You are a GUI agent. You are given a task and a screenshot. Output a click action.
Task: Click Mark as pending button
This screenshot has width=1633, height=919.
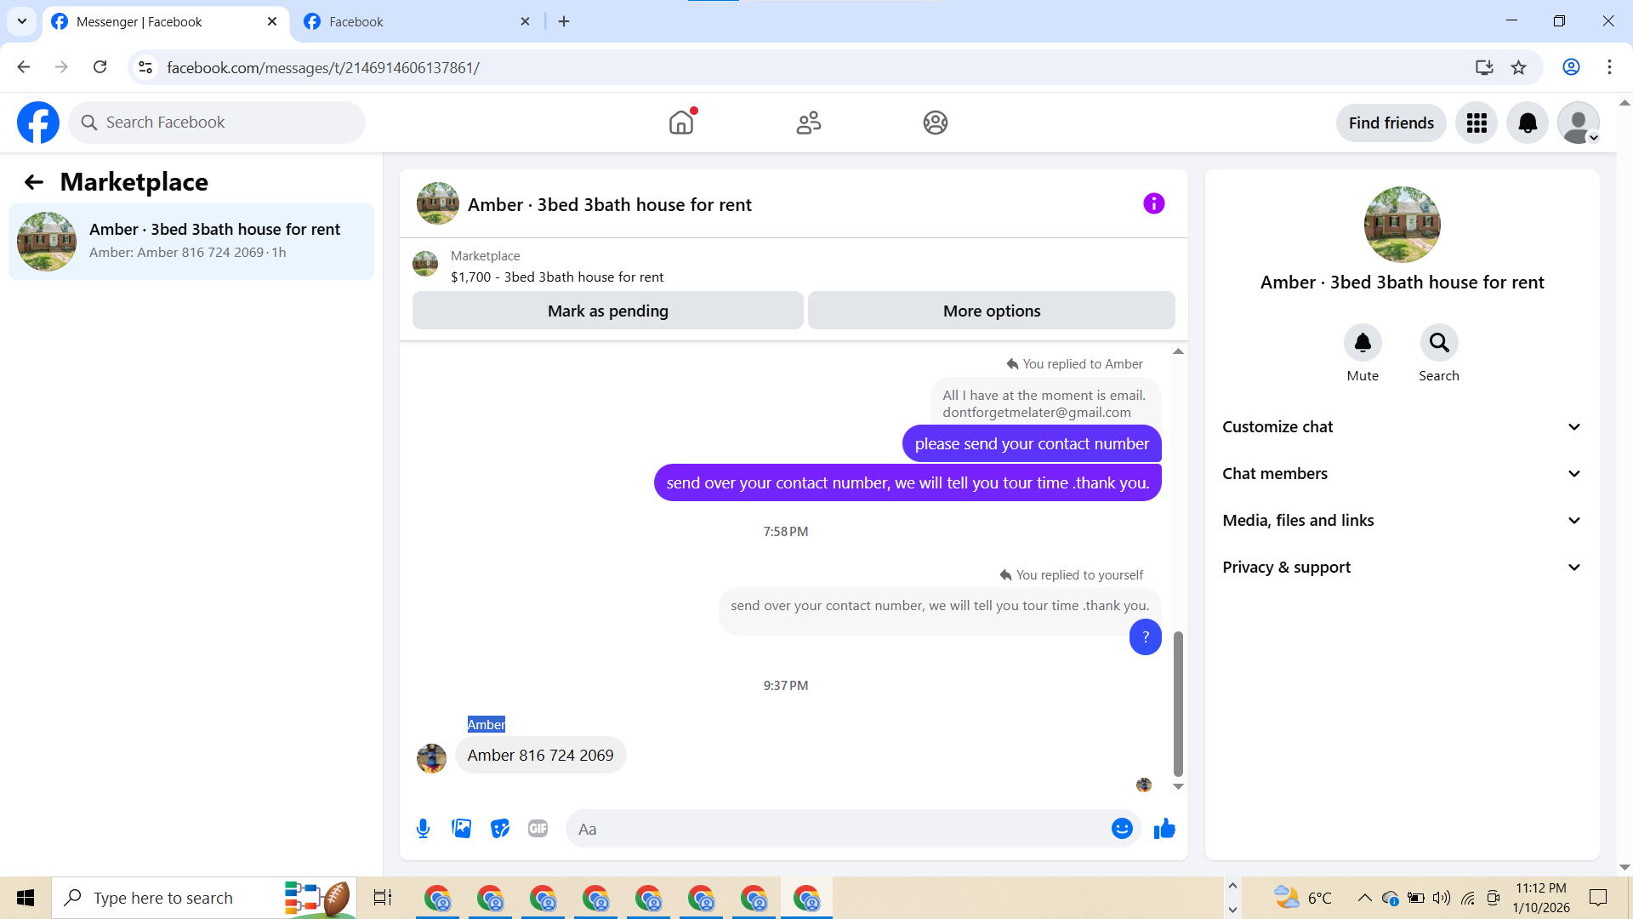click(x=607, y=311)
